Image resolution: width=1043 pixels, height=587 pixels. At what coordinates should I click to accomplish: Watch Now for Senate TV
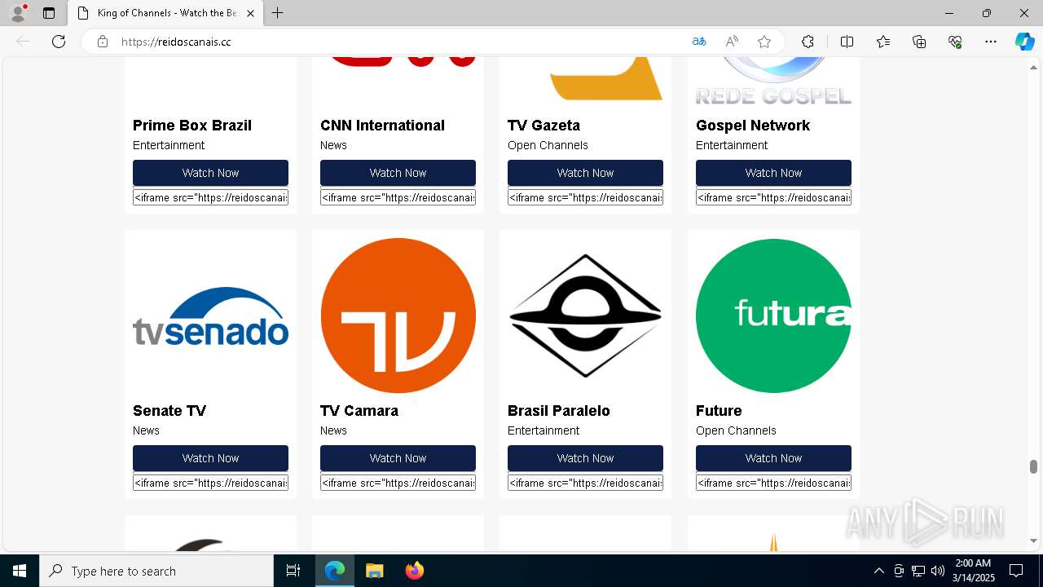(x=210, y=458)
